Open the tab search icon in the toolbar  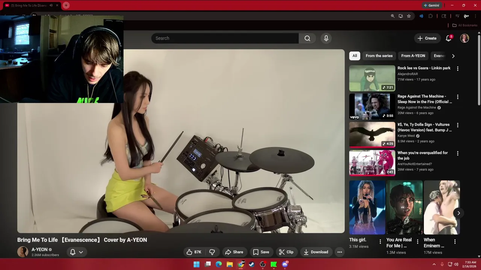(444, 16)
